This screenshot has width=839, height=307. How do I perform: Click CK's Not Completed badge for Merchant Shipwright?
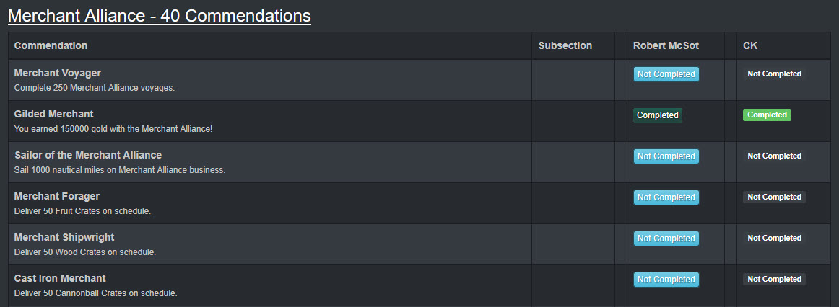tap(774, 238)
